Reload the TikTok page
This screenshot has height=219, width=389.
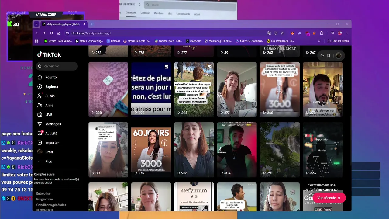click(51, 33)
